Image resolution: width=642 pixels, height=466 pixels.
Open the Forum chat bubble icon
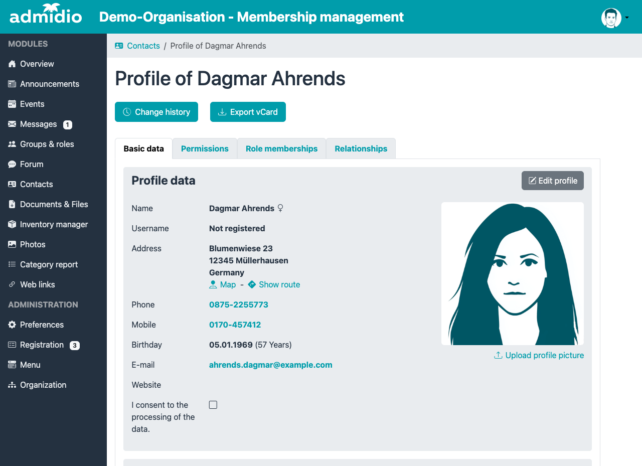pyautogui.click(x=12, y=164)
